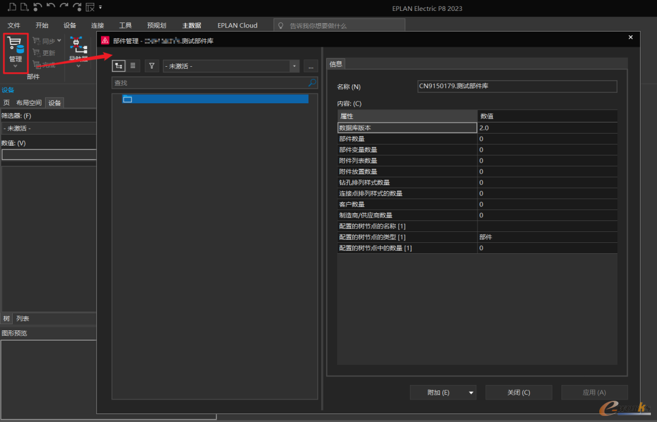Switch to the 树 view tab at navigator bottom
The height and width of the screenshot is (422, 657).
point(6,319)
